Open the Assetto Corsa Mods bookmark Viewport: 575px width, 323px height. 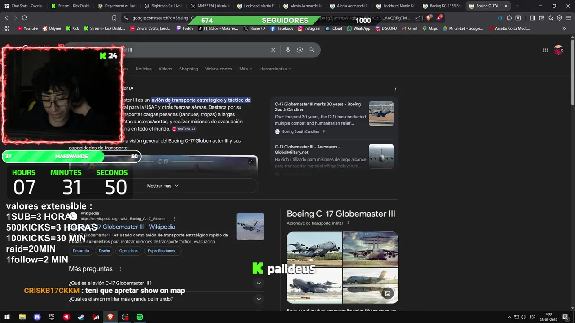point(509,28)
